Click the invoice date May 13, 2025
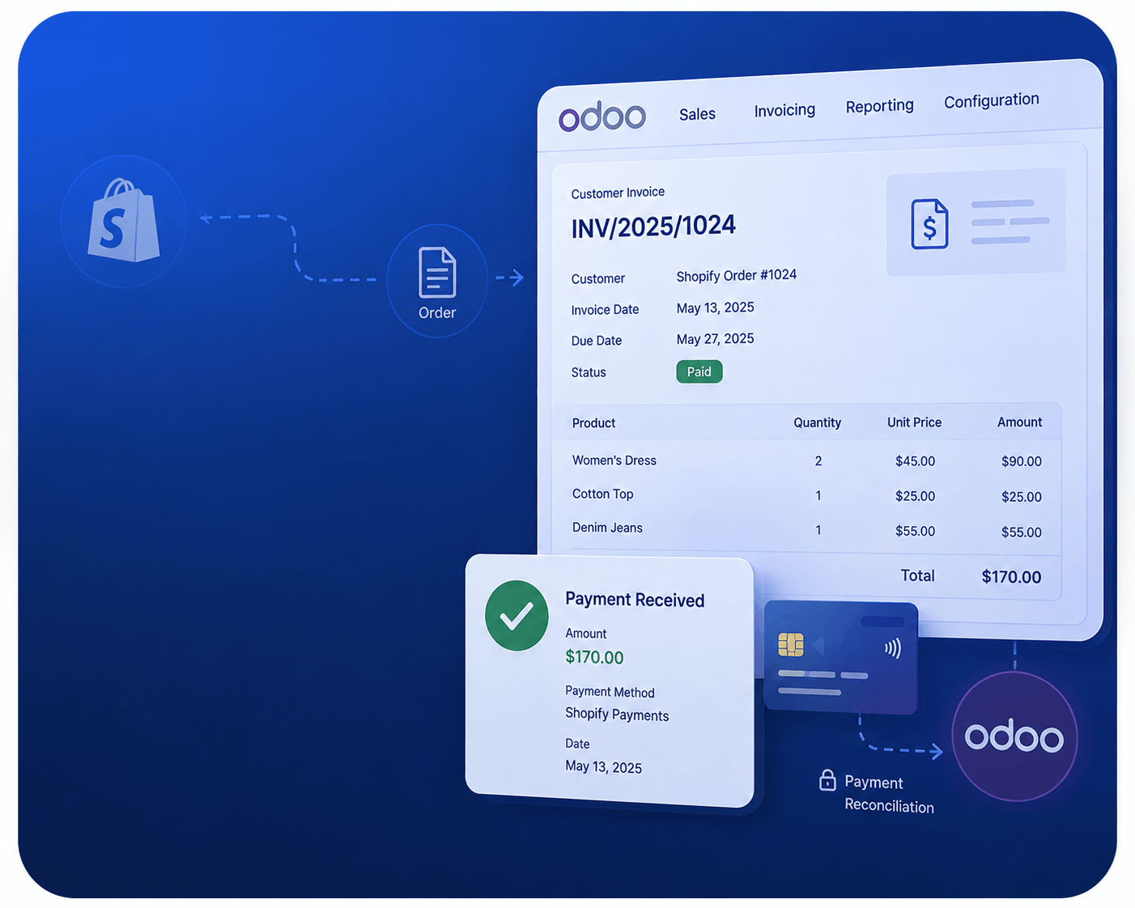 (x=716, y=308)
